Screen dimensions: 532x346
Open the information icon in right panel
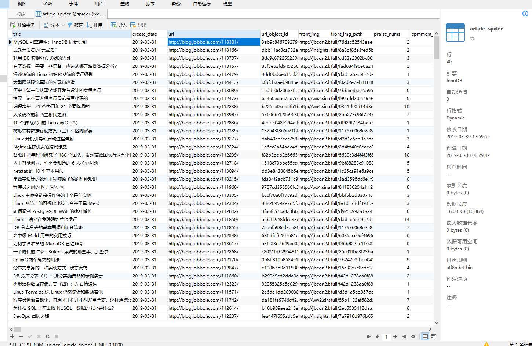(525, 14)
